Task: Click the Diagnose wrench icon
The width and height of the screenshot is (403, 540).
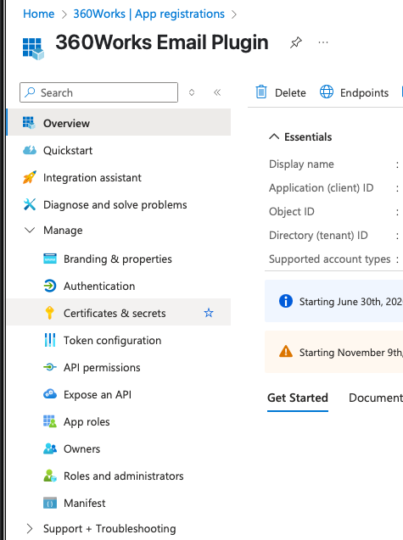Action: [x=30, y=204]
